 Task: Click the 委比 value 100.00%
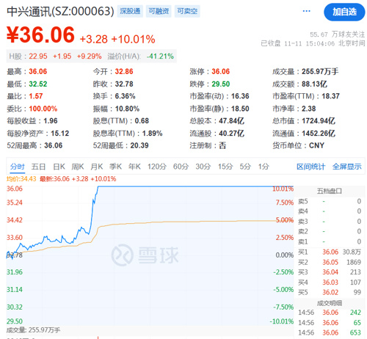click(x=43, y=109)
